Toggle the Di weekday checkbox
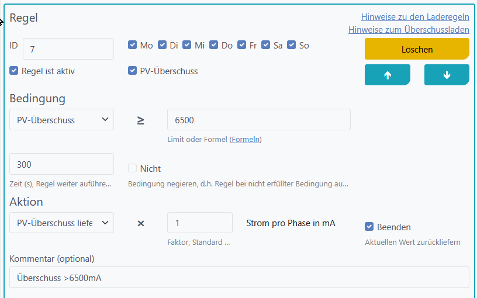Image resolution: width=477 pixels, height=298 pixels. click(x=162, y=45)
